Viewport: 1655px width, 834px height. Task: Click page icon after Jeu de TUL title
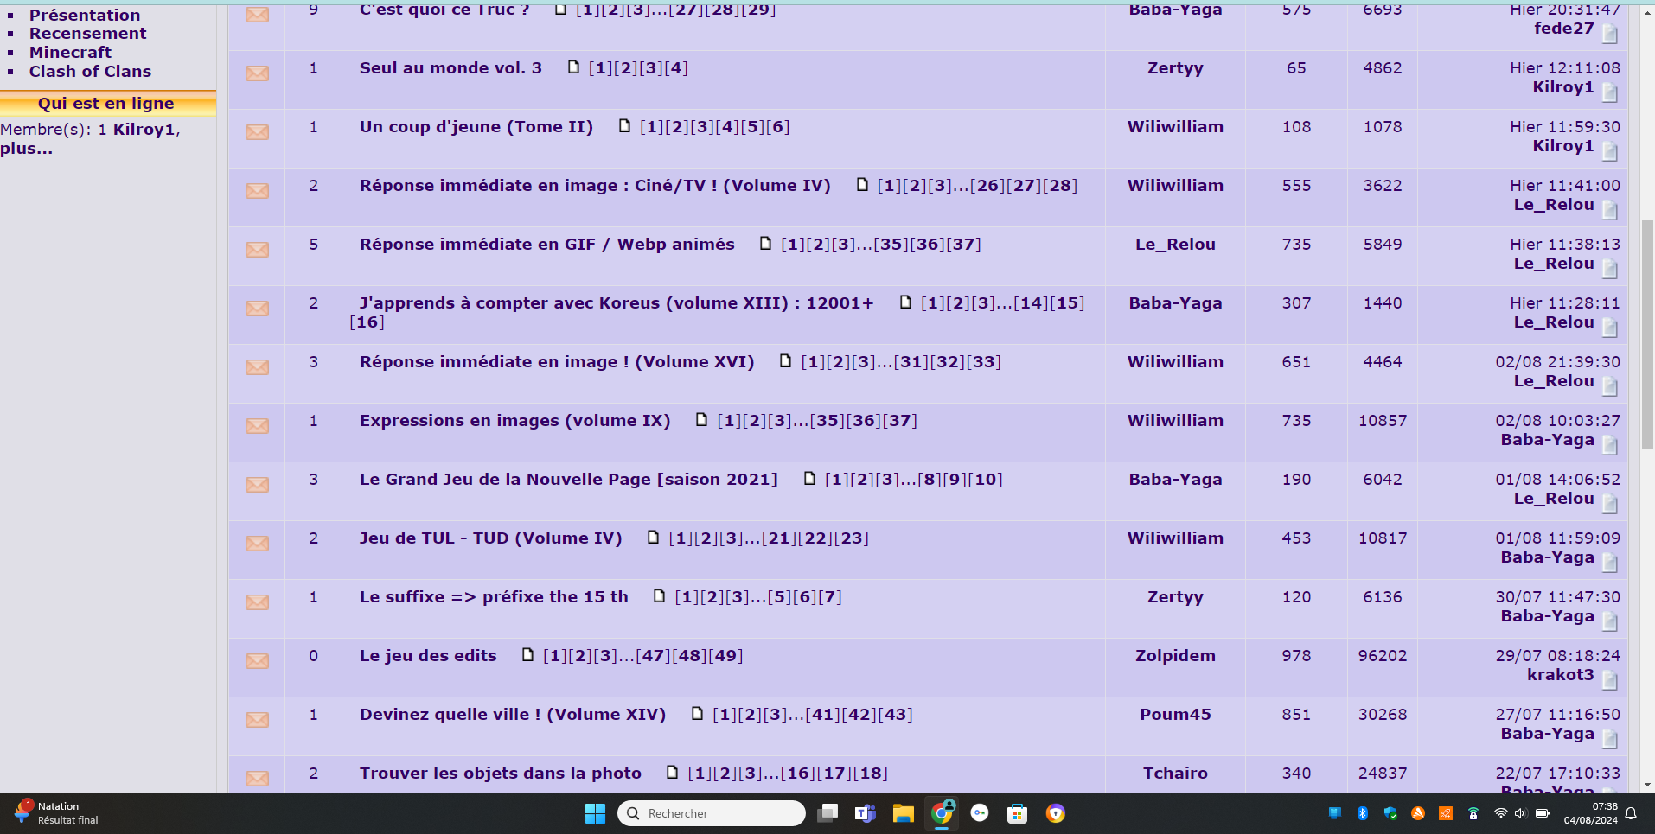[653, 538]
